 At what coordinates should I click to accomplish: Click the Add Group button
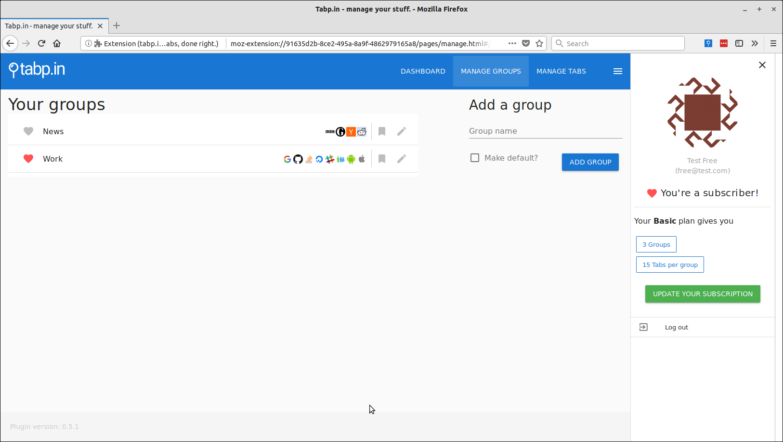pyautogui.click(x=590, y=162)
